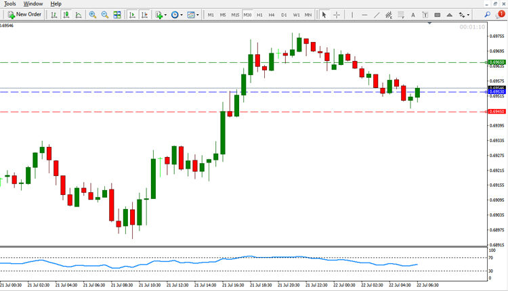Tile chart windows with the grid icon

point(117,15)
